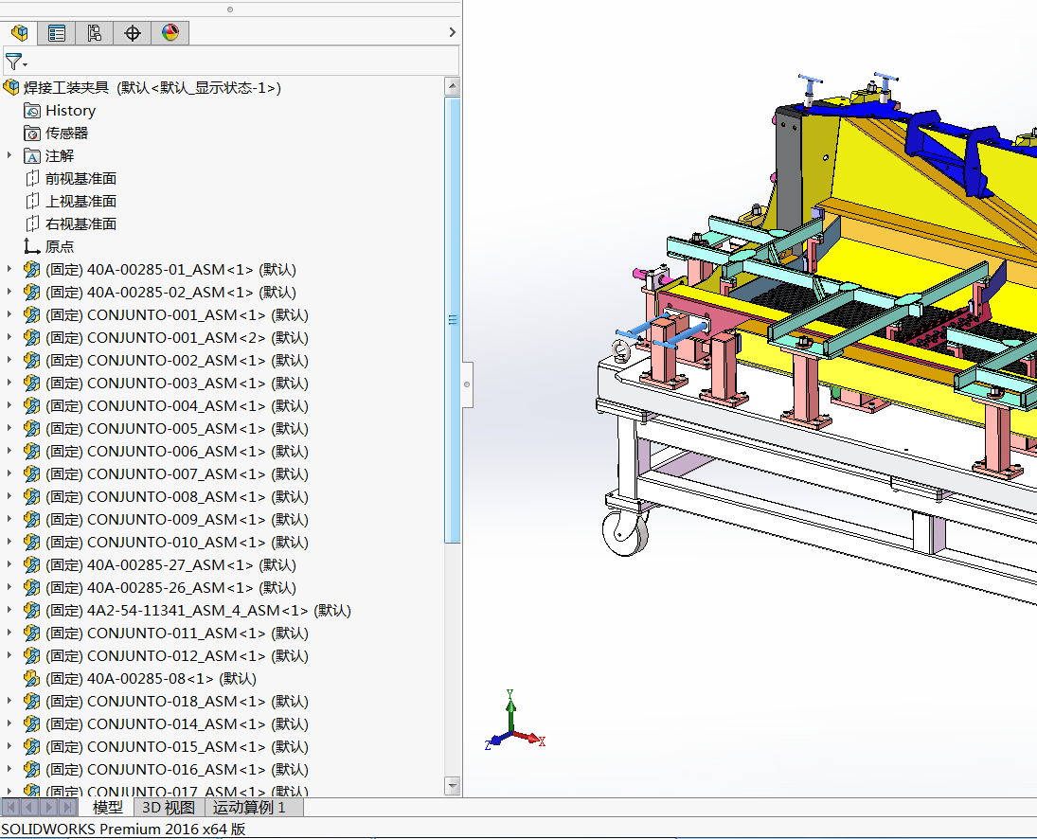Expand CONJUNTO-001_ASM<1> tree node

pyautogui.click(x=9, y=314)
